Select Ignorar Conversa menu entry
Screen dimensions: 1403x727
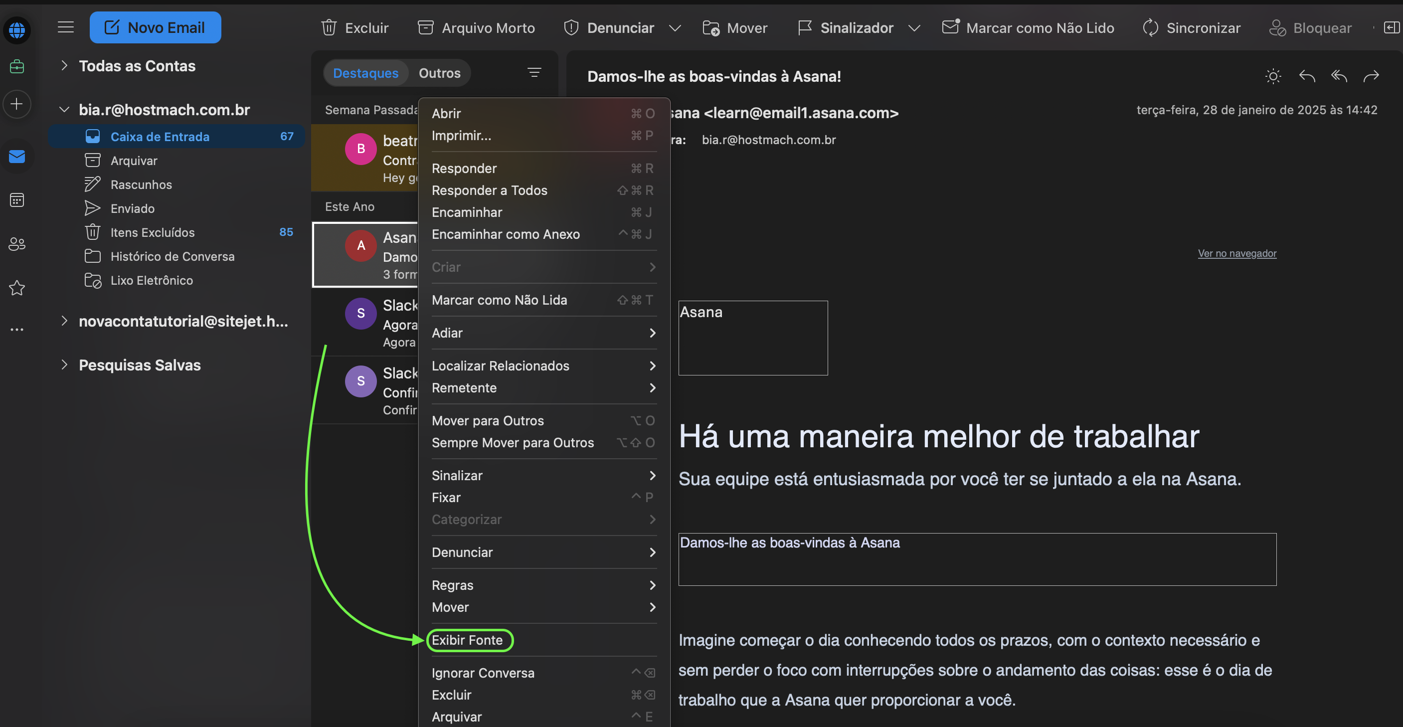543,673
